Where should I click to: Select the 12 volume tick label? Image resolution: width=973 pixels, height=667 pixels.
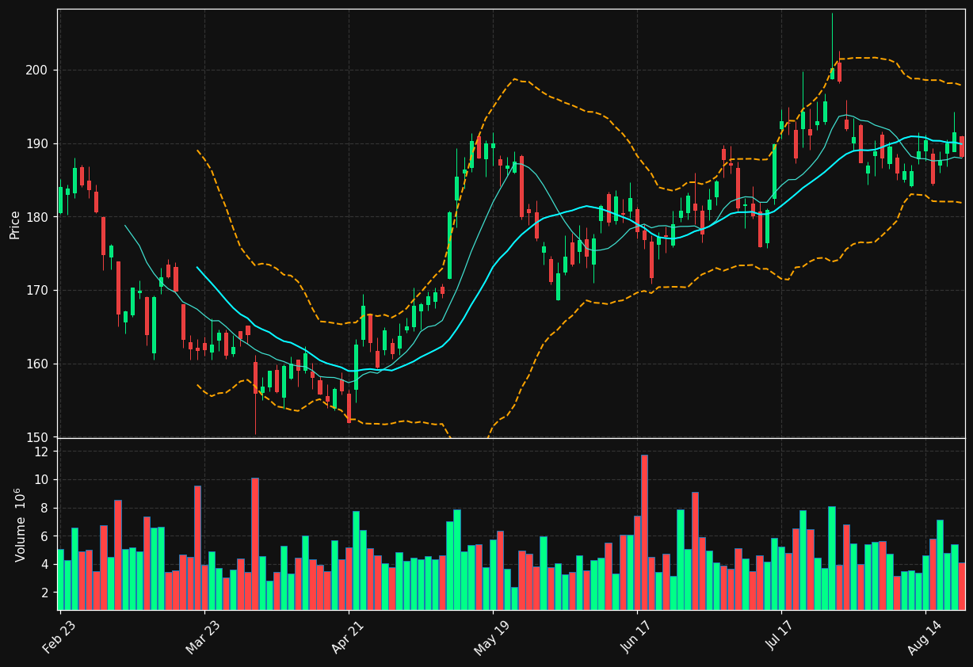point(41,452)
